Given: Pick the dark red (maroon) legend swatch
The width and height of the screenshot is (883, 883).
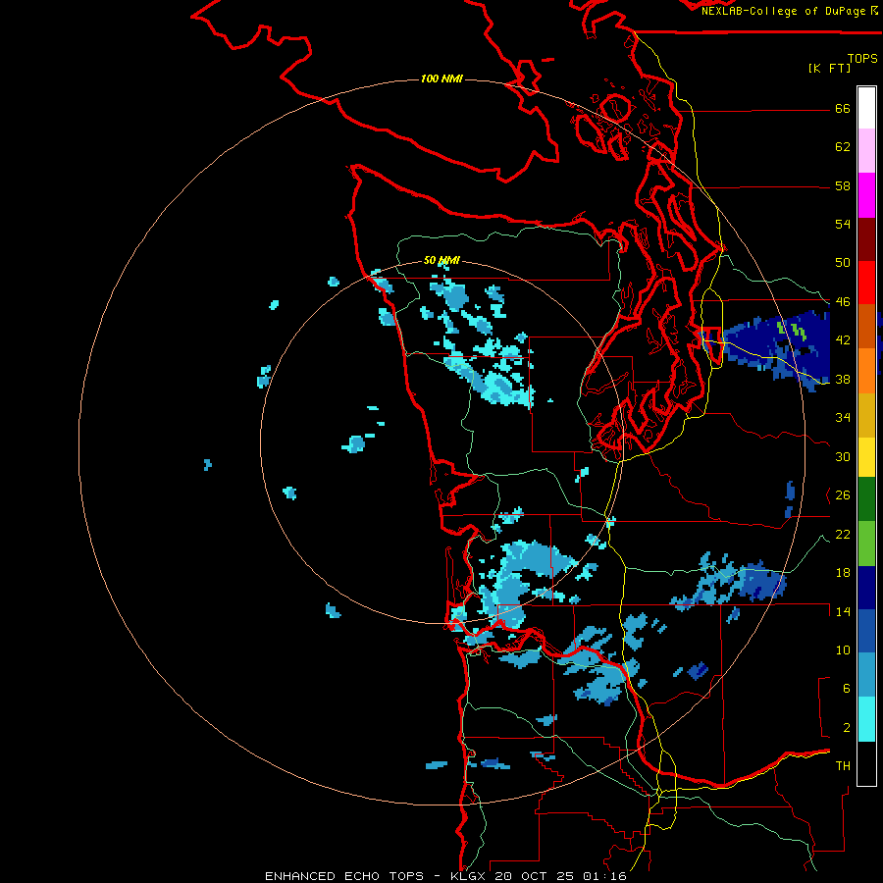Looking at the screenshot, I should (866, 238).
